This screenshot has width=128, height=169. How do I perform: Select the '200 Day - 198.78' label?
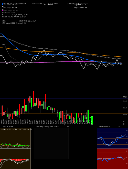[11, 11]
